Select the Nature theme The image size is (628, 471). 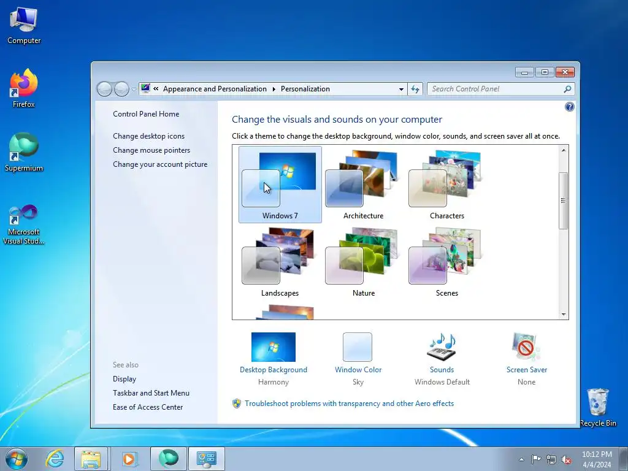[x=363, y=262]
